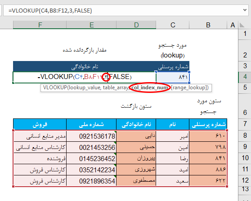This screenshot has width=251, height=201.
Task: Click the in-cell VLOOKUP formula being edited
Action: pos(85,77)
